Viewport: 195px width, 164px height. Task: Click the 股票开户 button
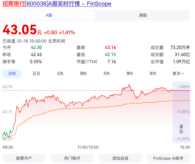[x=24, y=158]
